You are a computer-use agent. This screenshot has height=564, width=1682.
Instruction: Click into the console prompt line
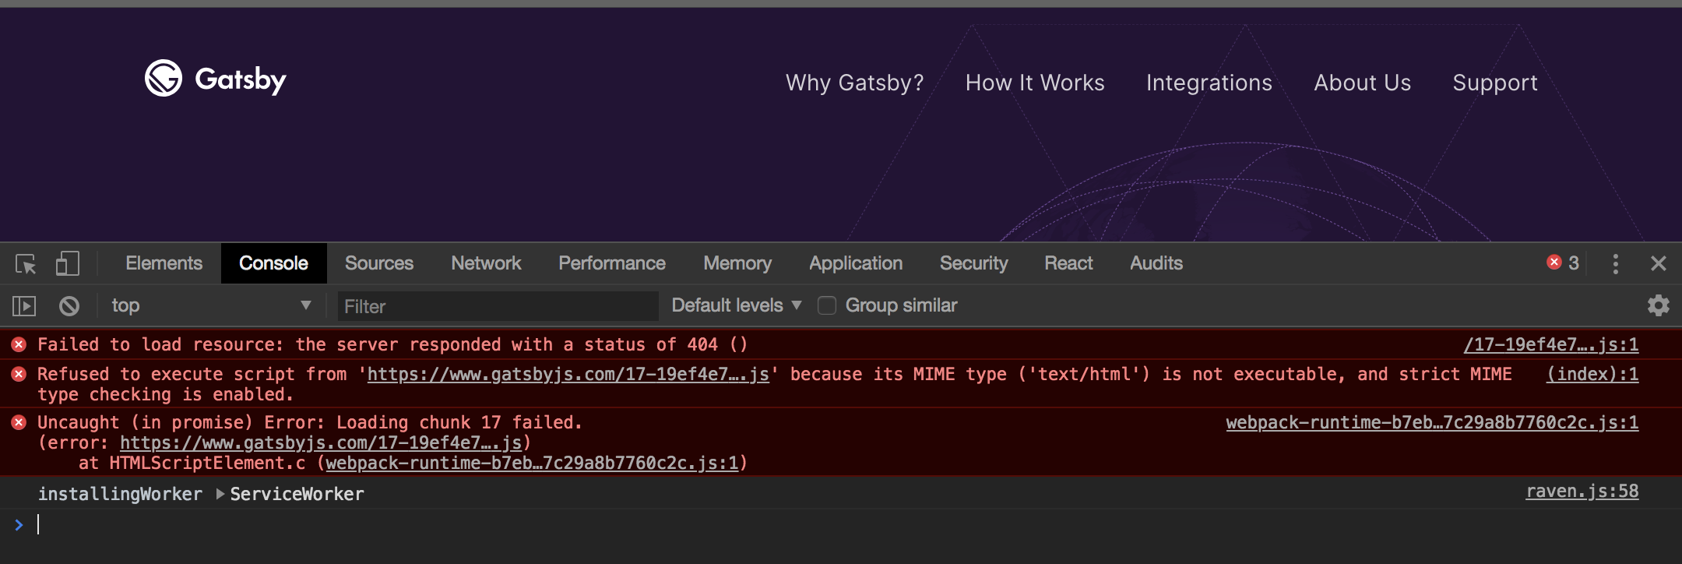click(841, 524)
